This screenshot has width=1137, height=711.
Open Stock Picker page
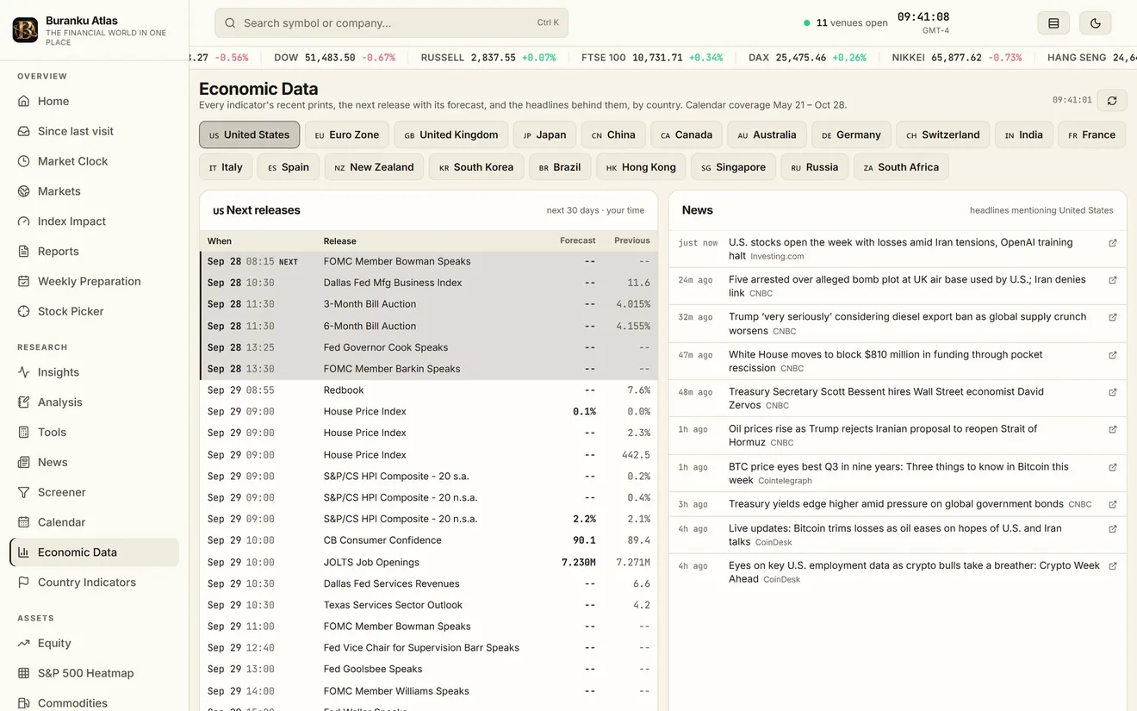click(94, 311)
